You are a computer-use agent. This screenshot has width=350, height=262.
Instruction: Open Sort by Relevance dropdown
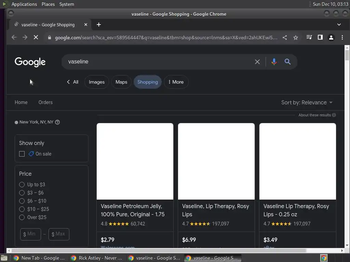click(x=307, y=102)
